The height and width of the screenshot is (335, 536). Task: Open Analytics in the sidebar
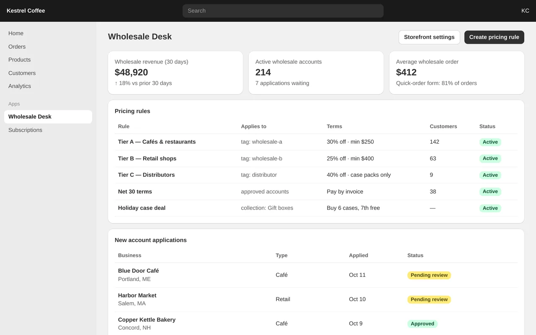48,86
